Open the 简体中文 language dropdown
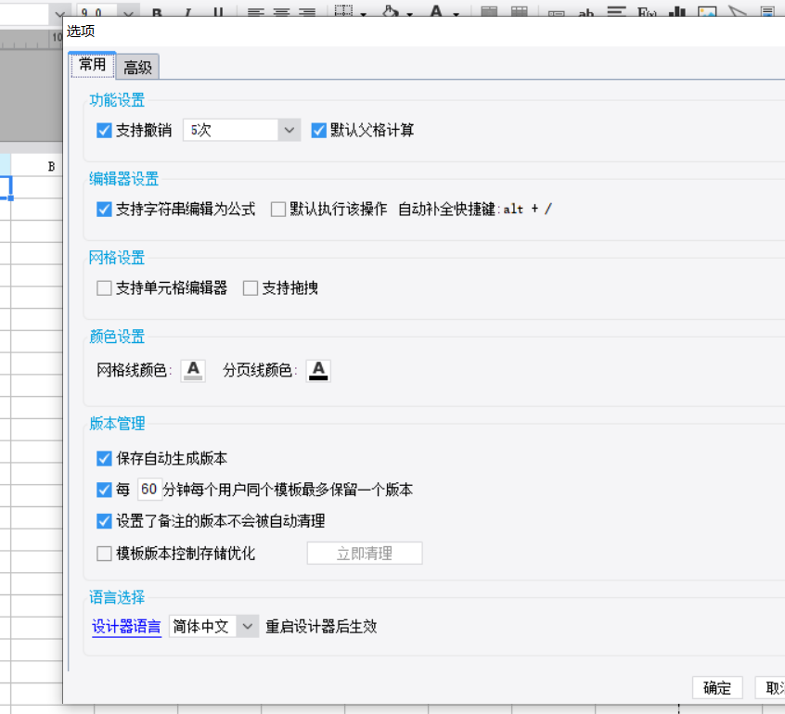 coord(213,627)
